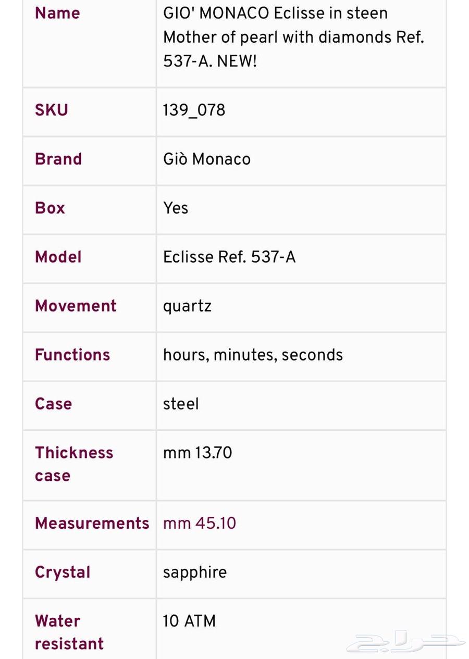Select the Giò Monaco brand value

tap(206, 159)
